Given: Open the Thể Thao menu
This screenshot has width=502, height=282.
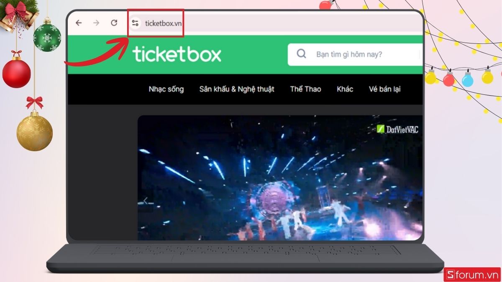Looking at the screenshot, I should pyautogui.click(x=305, y=89).
